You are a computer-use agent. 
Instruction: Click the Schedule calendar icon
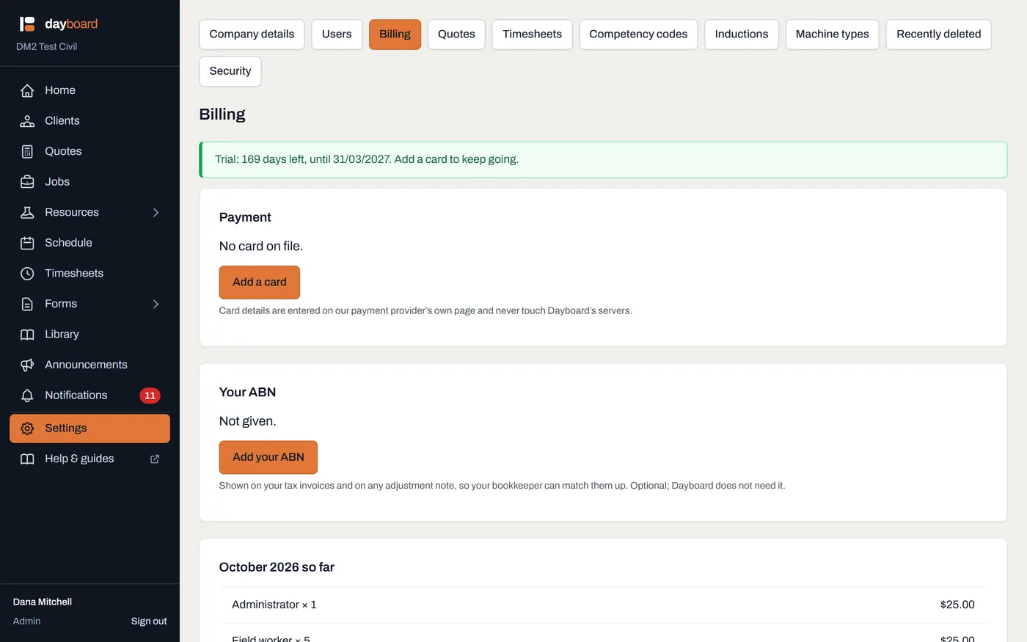coord(27,243)
